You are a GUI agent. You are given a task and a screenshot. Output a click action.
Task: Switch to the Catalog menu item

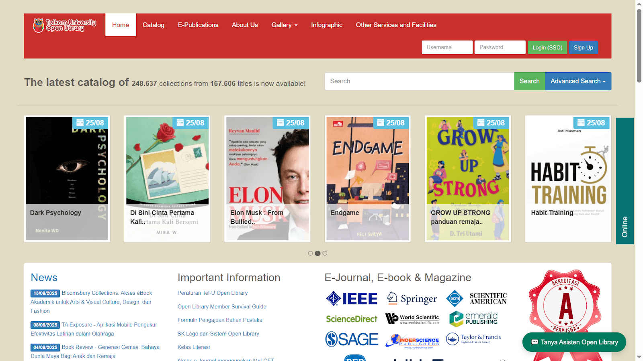point(153,25)
